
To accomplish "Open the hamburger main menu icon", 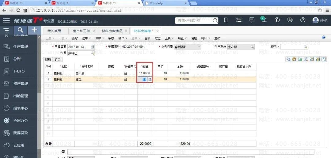I will tap(6, 20).
